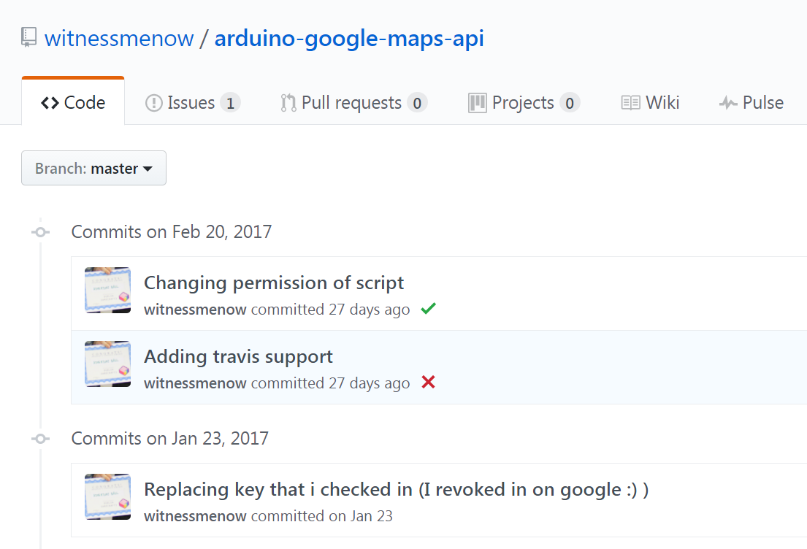Image resolution: width=807 pixels, height=549 pixels.
Task: Click the Feb 20 commit timeline marker icon
Action: tap(41, 232)
